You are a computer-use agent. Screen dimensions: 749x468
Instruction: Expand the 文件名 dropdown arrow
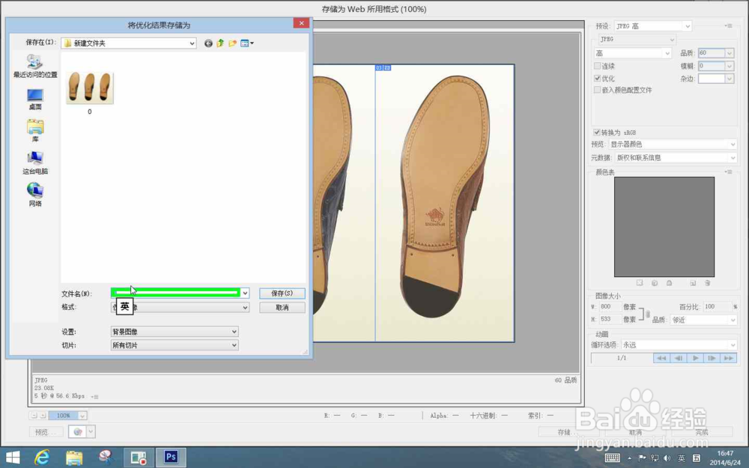pyautogui.click(x=245, y=294)
